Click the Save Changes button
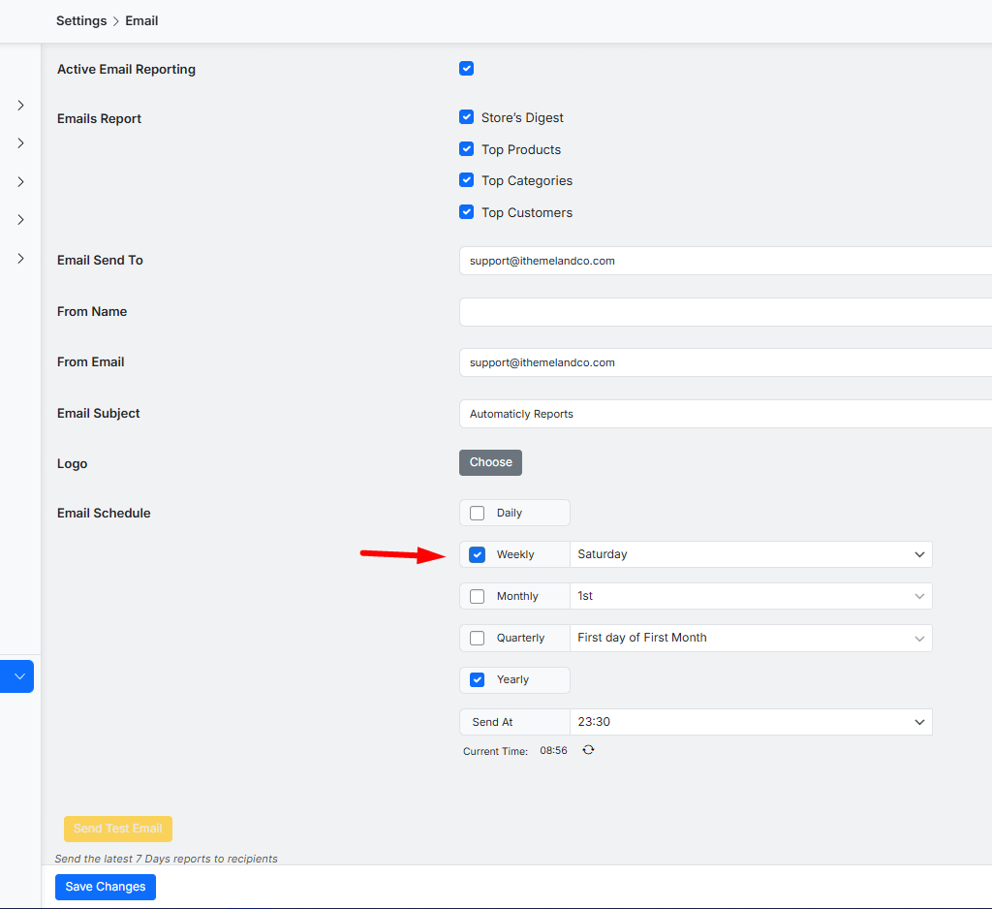The image size is (992, 909). [106, 887]
